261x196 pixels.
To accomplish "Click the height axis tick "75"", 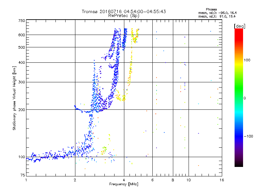I will [x=23, y=175].
